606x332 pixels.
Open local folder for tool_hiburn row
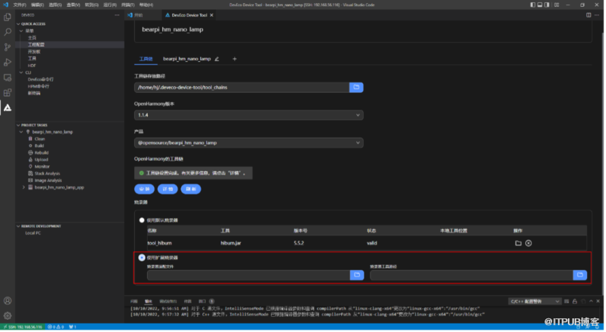(519, 243)
